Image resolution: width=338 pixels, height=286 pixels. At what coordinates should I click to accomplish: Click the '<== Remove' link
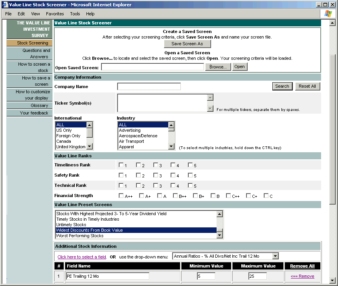pyautogui.click(x=302, y=276)
